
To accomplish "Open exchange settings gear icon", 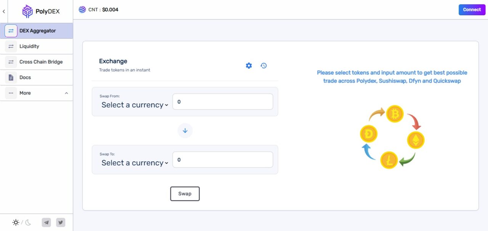I will coord(249,66).
